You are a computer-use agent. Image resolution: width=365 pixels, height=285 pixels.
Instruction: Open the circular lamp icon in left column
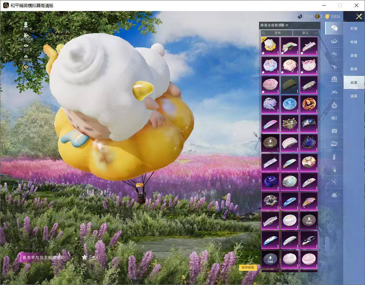pyautogui.click(x=25, y=67)
